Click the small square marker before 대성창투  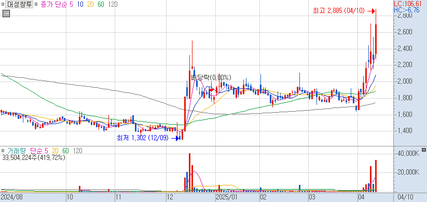coord(3,4)
